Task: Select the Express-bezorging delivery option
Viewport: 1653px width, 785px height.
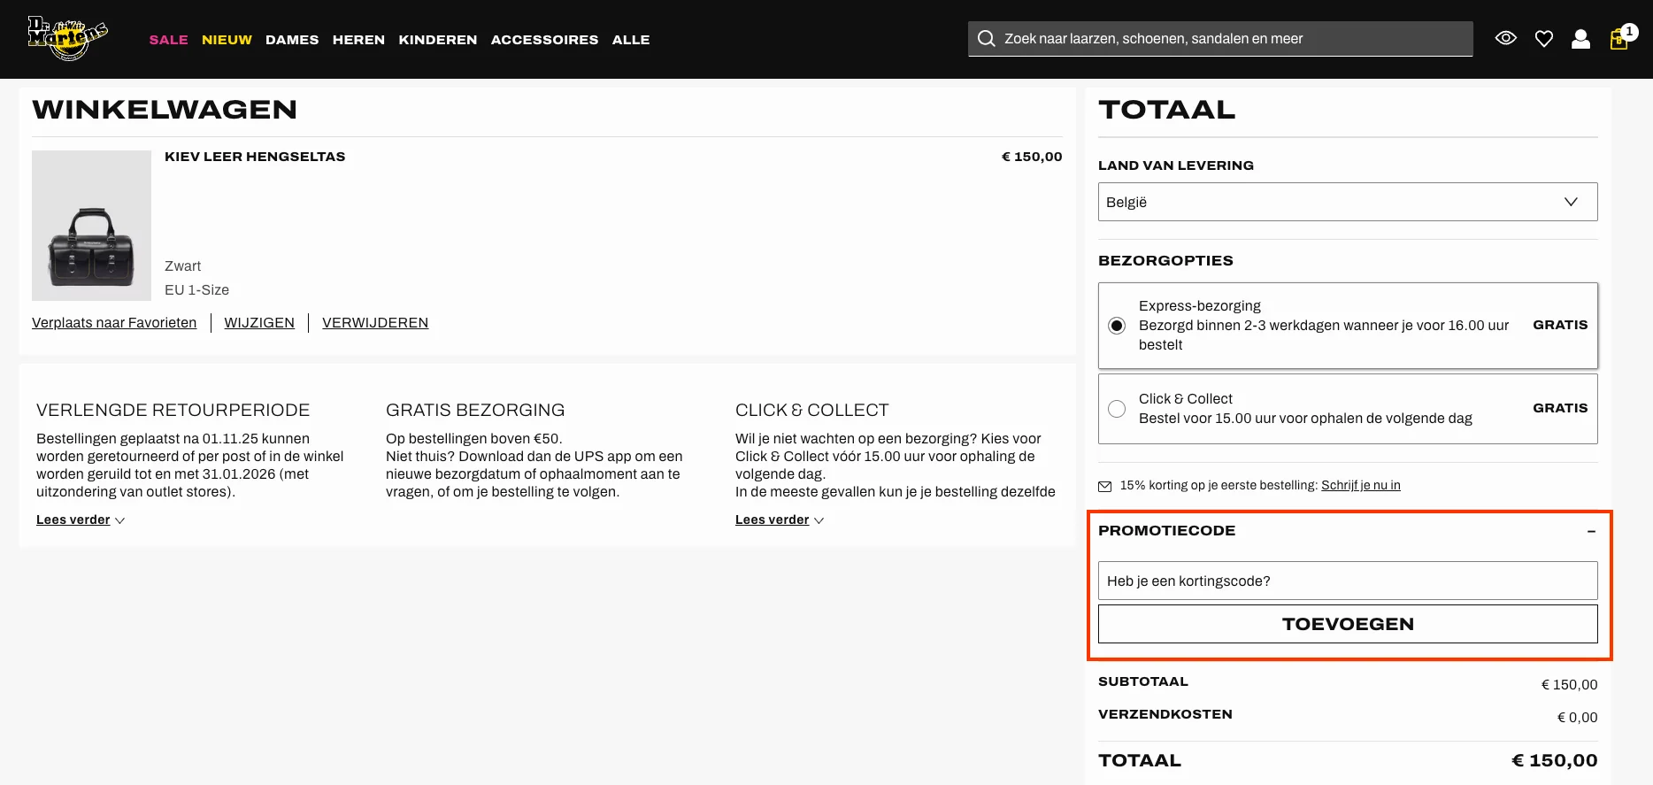Action: (x=1117, y=326)
